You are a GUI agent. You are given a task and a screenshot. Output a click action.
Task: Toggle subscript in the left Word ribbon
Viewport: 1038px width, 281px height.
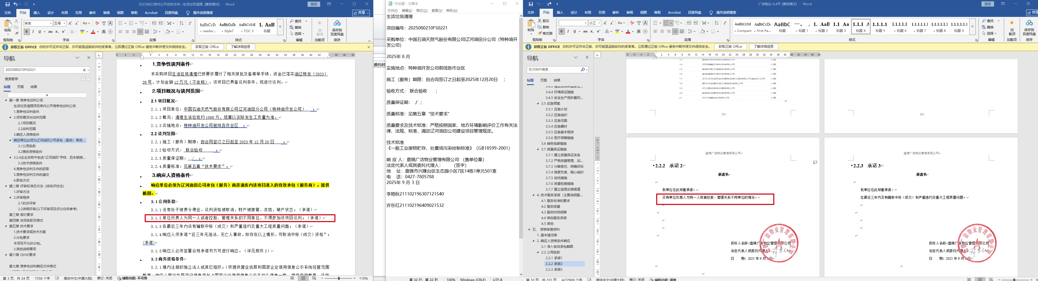(x=57, y=32)
